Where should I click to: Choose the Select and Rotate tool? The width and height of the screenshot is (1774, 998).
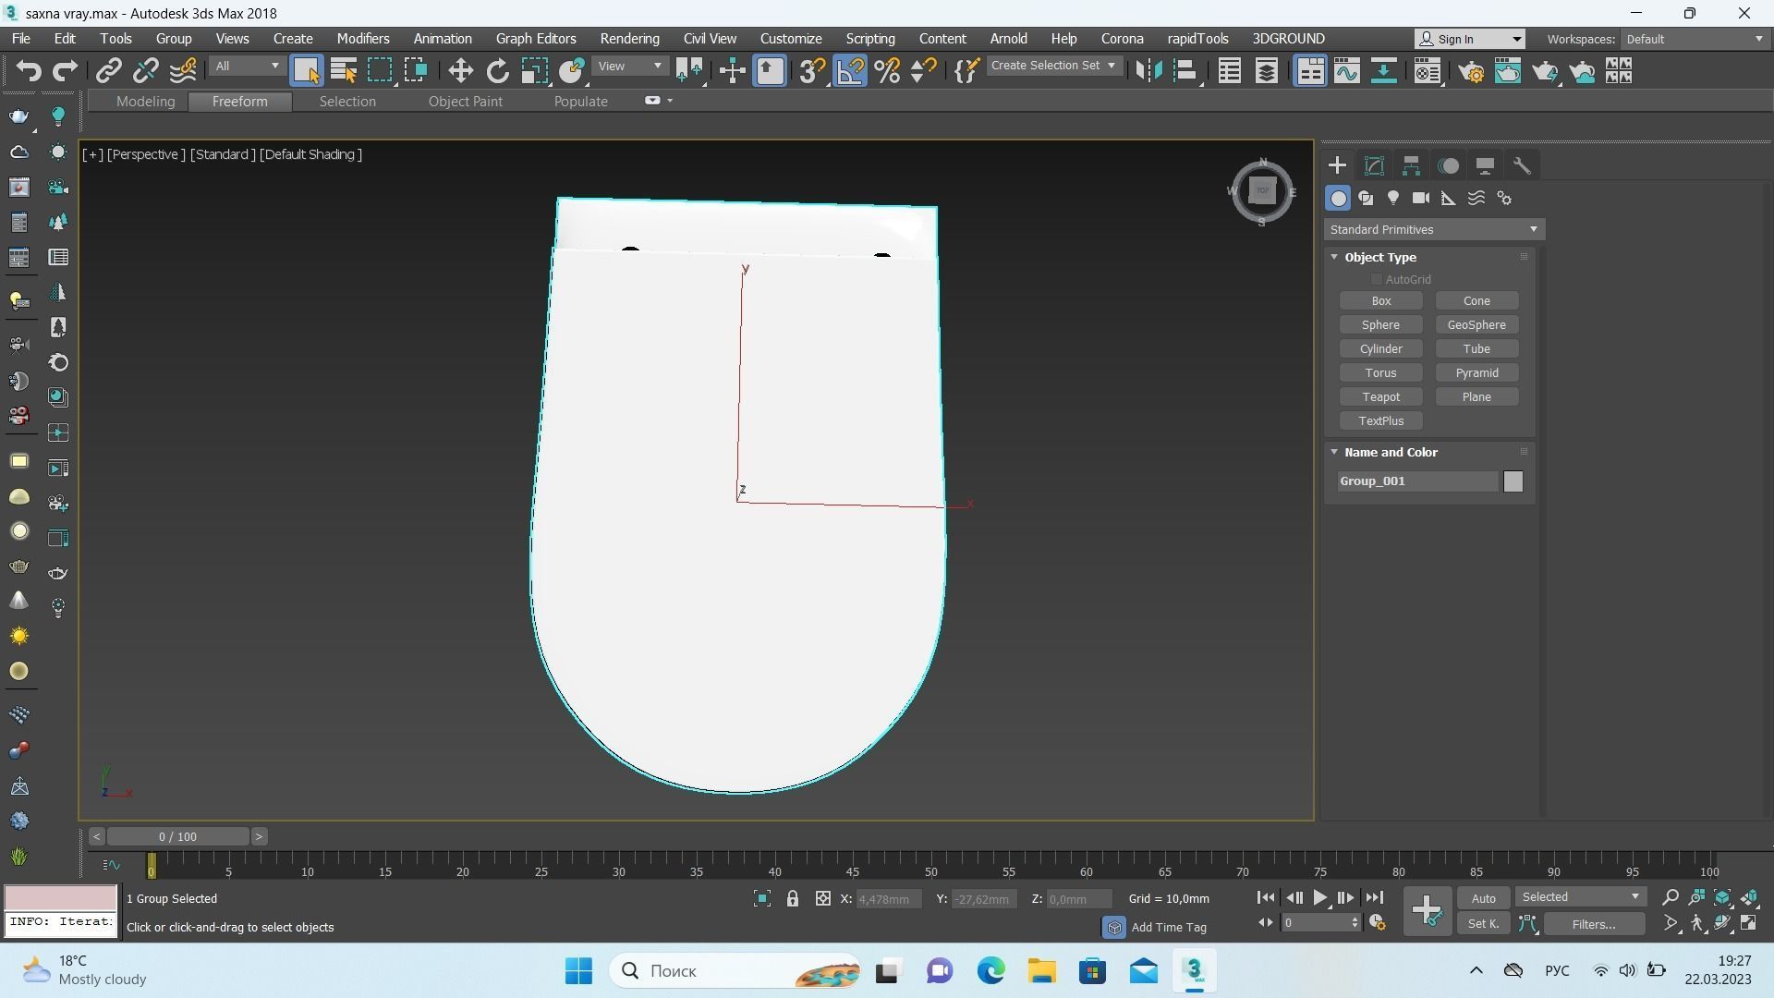497,71
